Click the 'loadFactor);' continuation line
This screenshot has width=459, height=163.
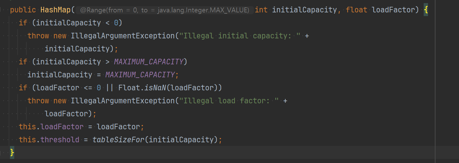coord(71,114)
